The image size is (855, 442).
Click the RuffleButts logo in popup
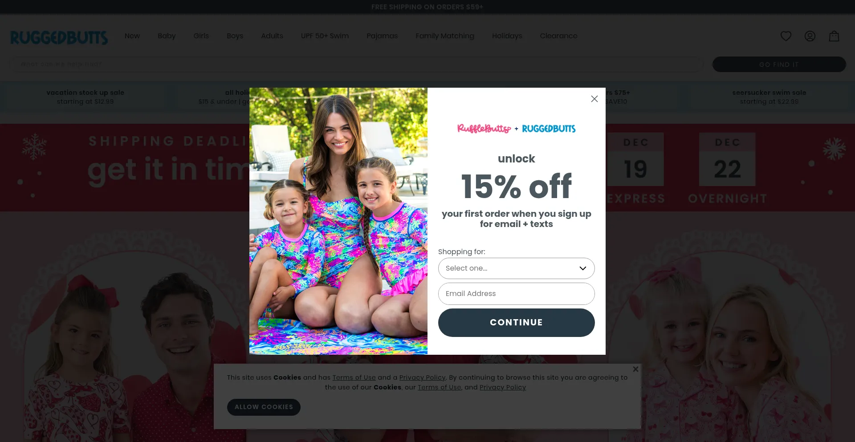click(484, 129)
